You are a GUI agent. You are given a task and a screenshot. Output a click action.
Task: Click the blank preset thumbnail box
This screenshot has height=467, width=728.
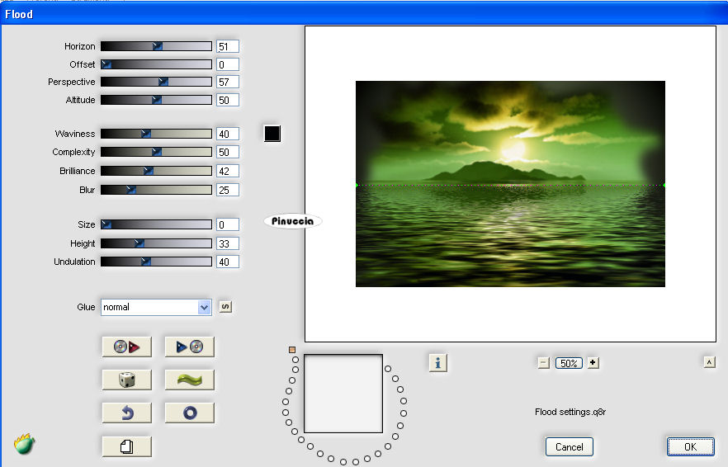(343, 394)
